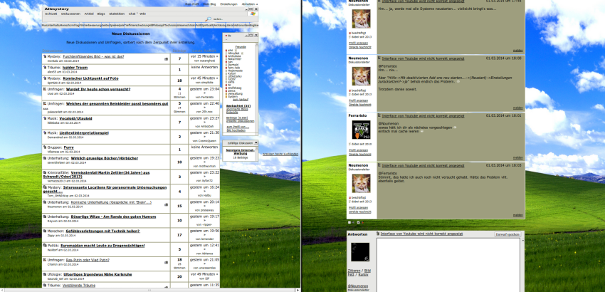This screenshot has width=605, height=292.
Task: Click the 'Bild hochladen' link in sidebar
Action: click(x=236, y=130)
